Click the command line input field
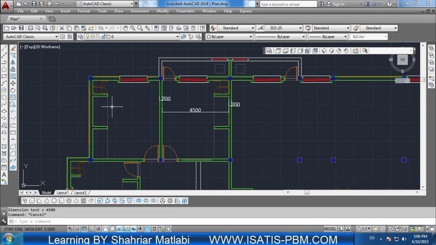 click(x=220, y=221)
